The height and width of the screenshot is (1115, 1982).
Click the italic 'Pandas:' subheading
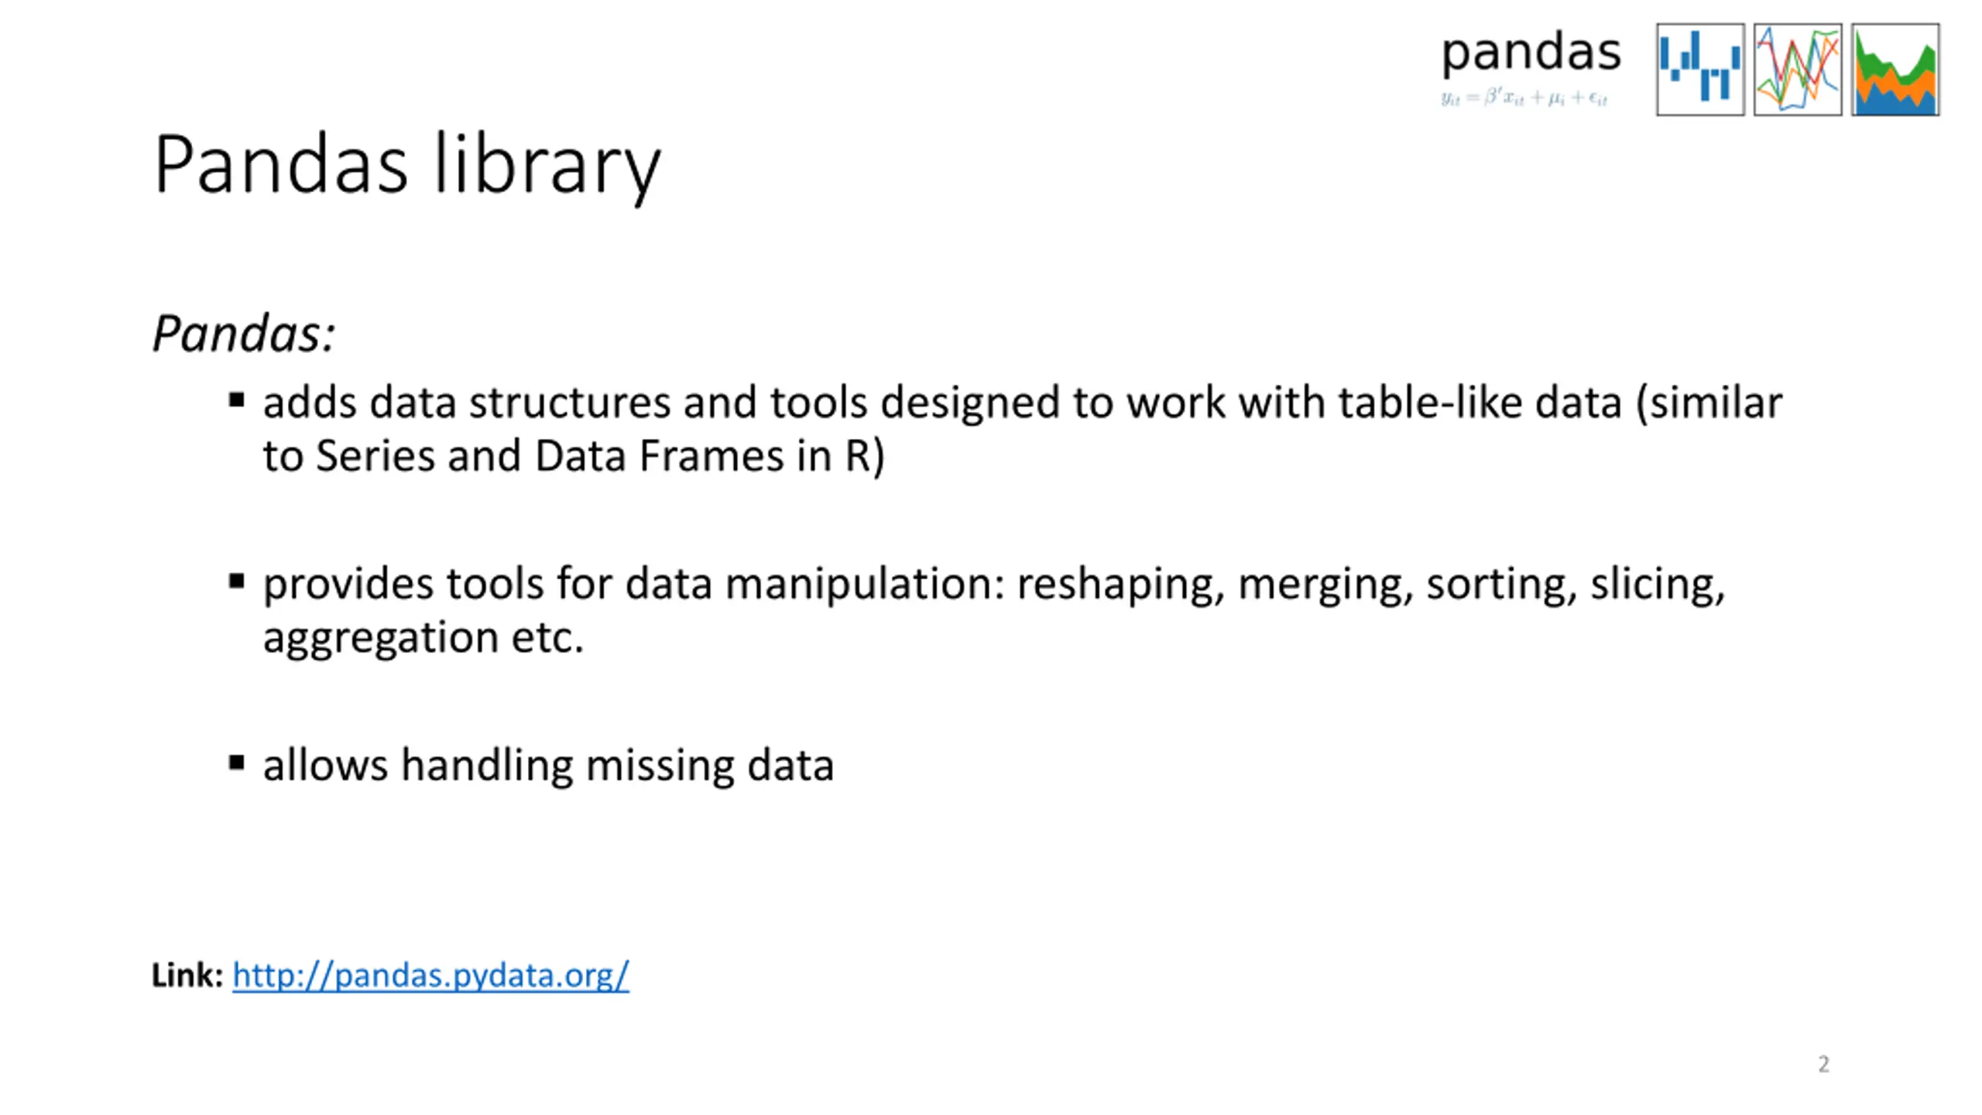tap(244, 334)
